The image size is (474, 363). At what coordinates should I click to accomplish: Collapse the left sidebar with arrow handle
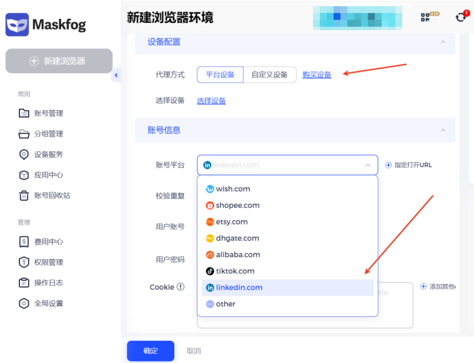117,75
